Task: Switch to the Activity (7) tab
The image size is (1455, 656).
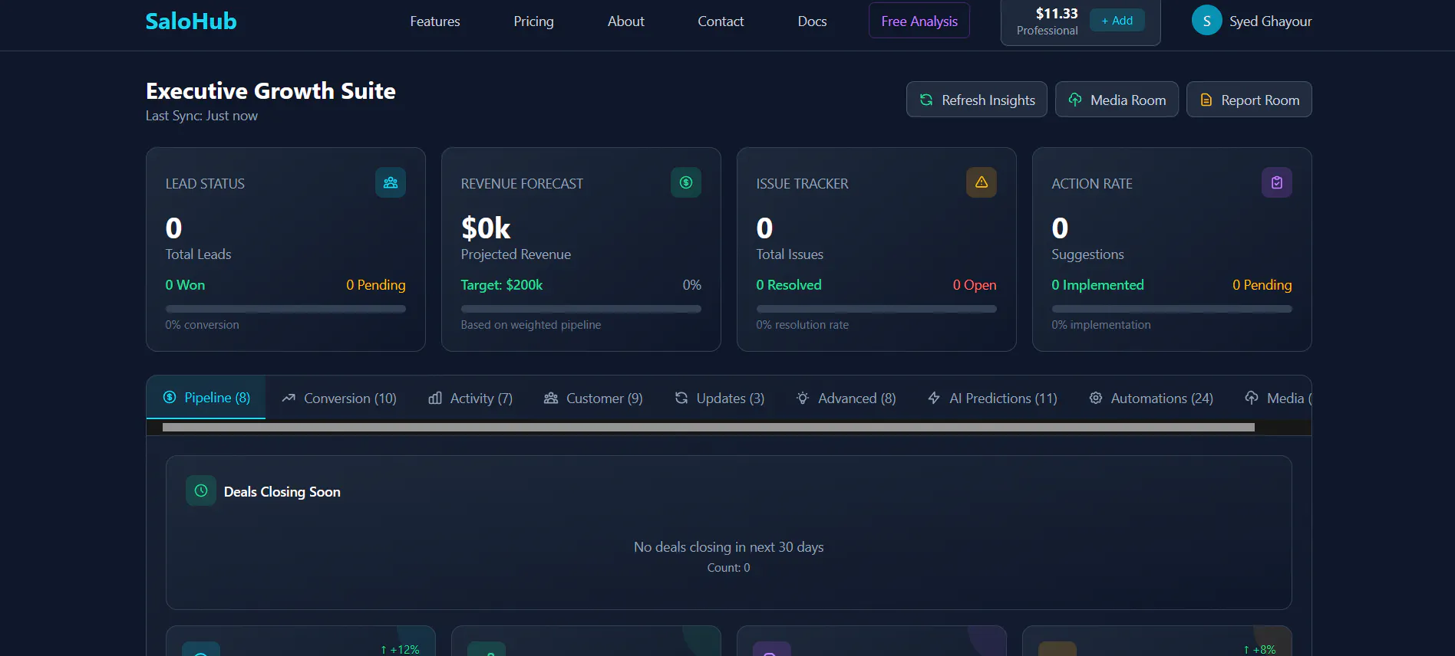Action: [x=470, y=398]
